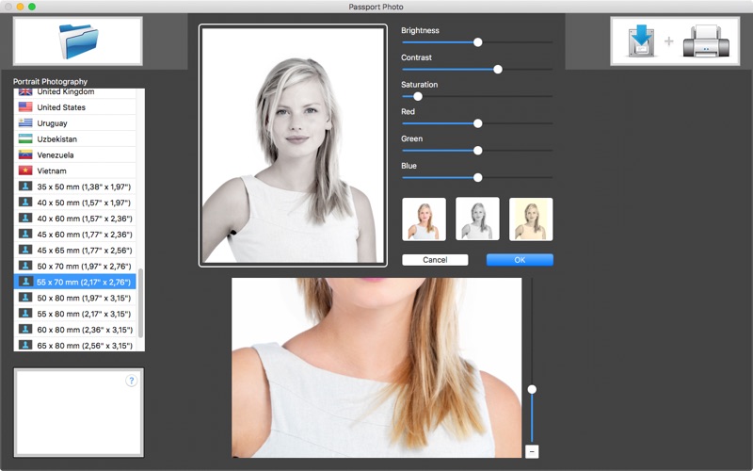Click the size list's vertical scrollbar
The width and height of the screenshot is (753, 471).
tap(141, 301)
